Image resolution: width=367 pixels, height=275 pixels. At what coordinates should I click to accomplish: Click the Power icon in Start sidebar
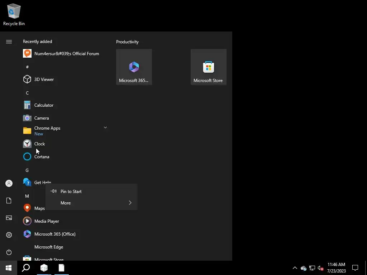pos(9,252)
